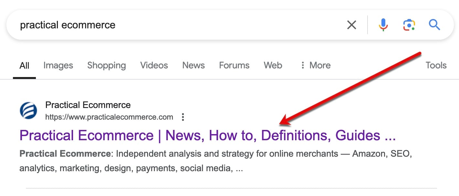Image resolution: width=459 pixels, height=196 pixels.
Task: Open the Practical Ecommerce result title link
Action: [207, 135]
